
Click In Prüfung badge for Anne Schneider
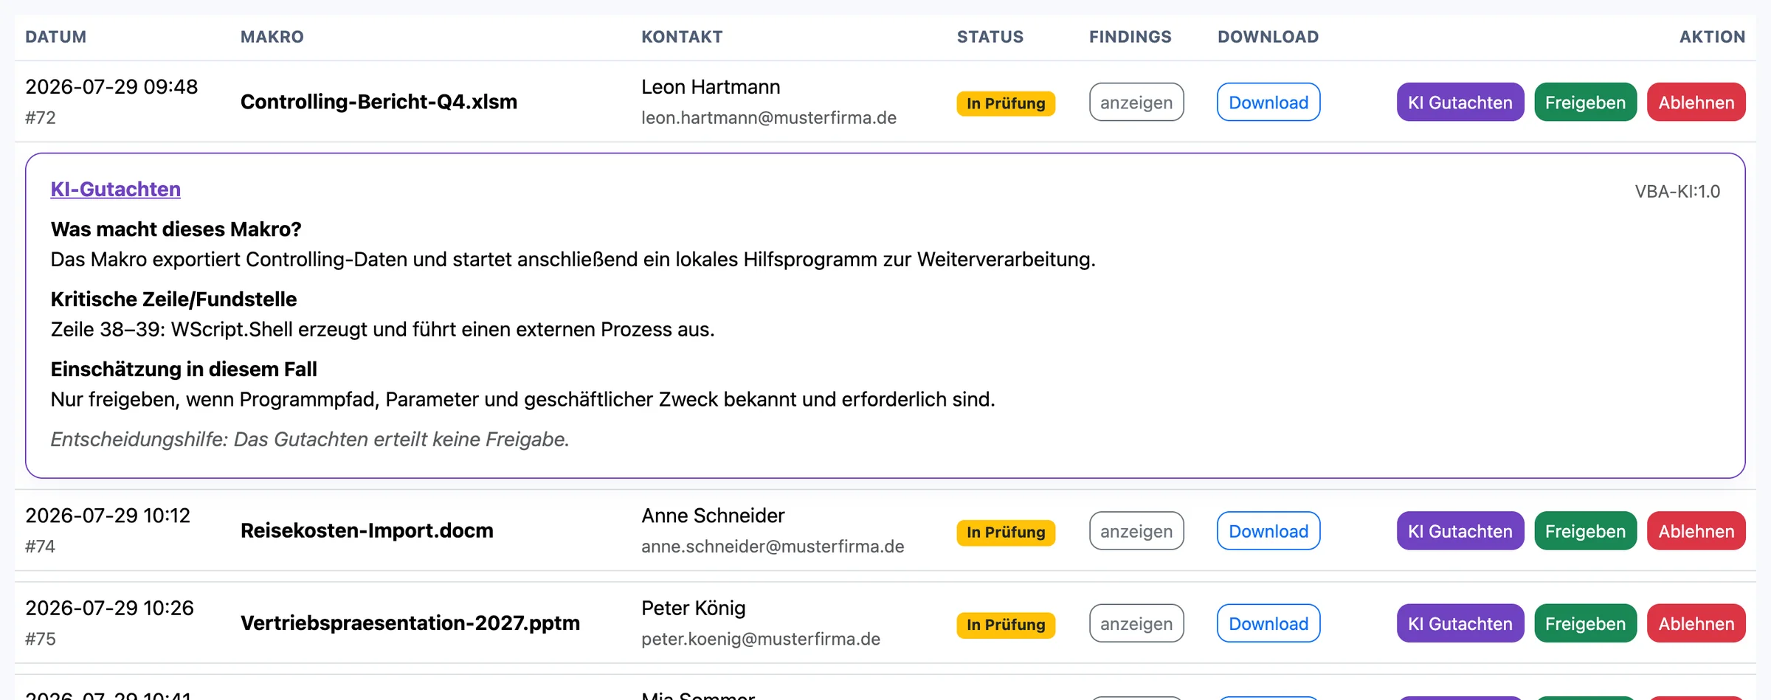(x=1006, y=532)
